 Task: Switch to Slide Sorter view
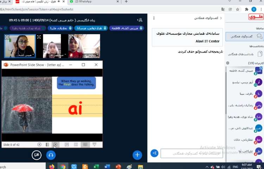click(76, 144)
